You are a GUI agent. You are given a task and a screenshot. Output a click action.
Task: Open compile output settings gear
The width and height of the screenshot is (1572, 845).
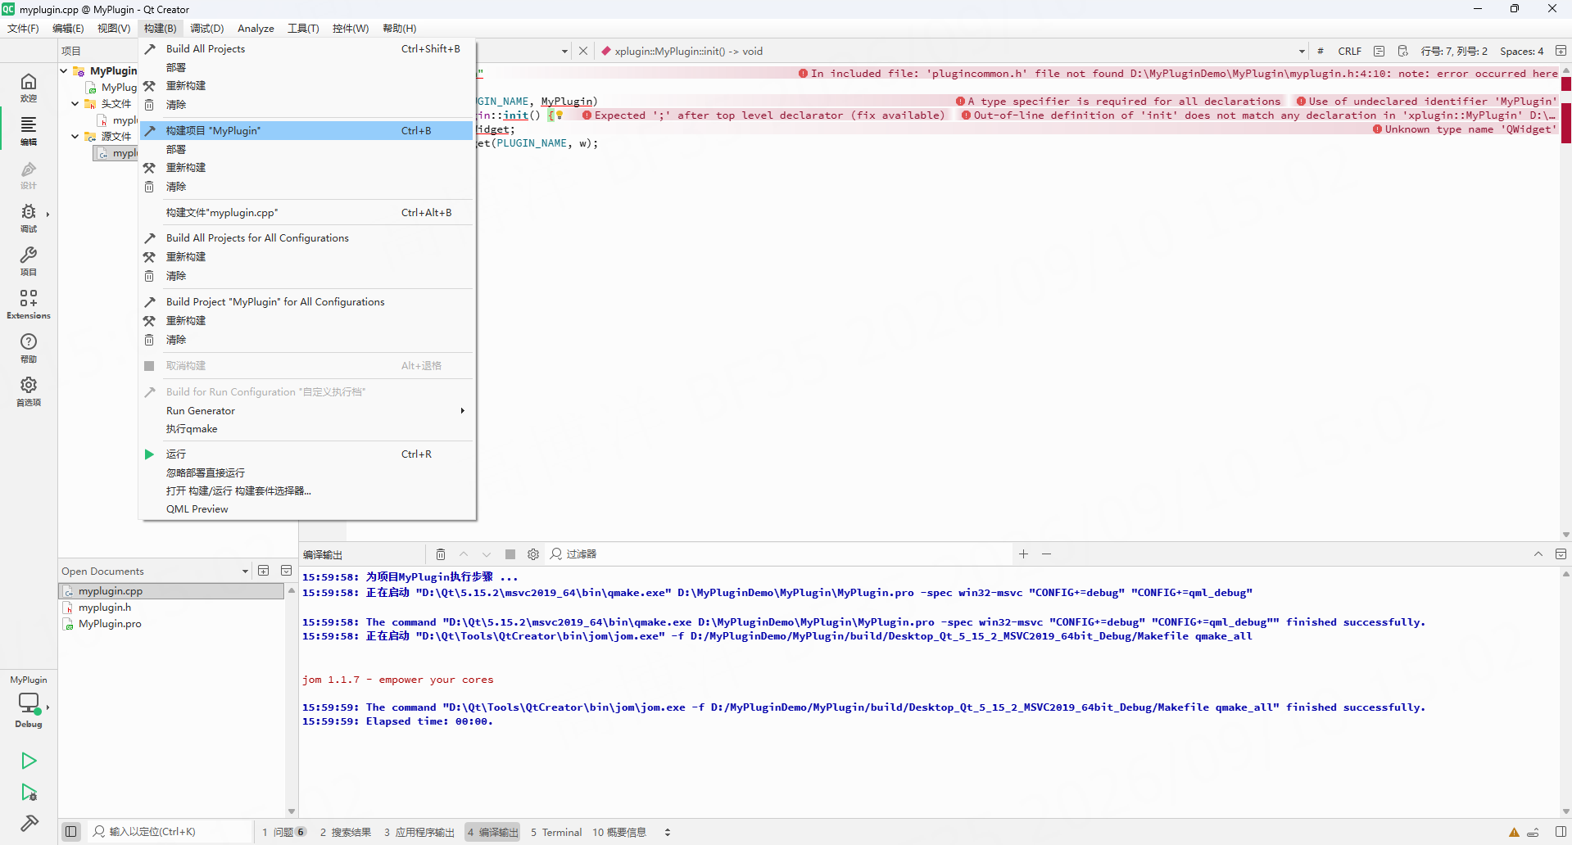(533, 554)
